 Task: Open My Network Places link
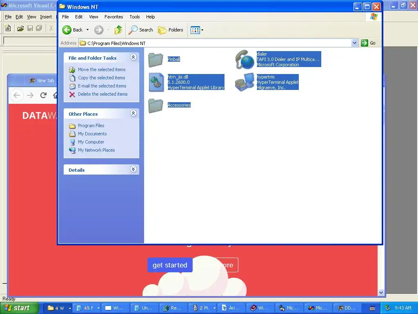tap(96, 150)
